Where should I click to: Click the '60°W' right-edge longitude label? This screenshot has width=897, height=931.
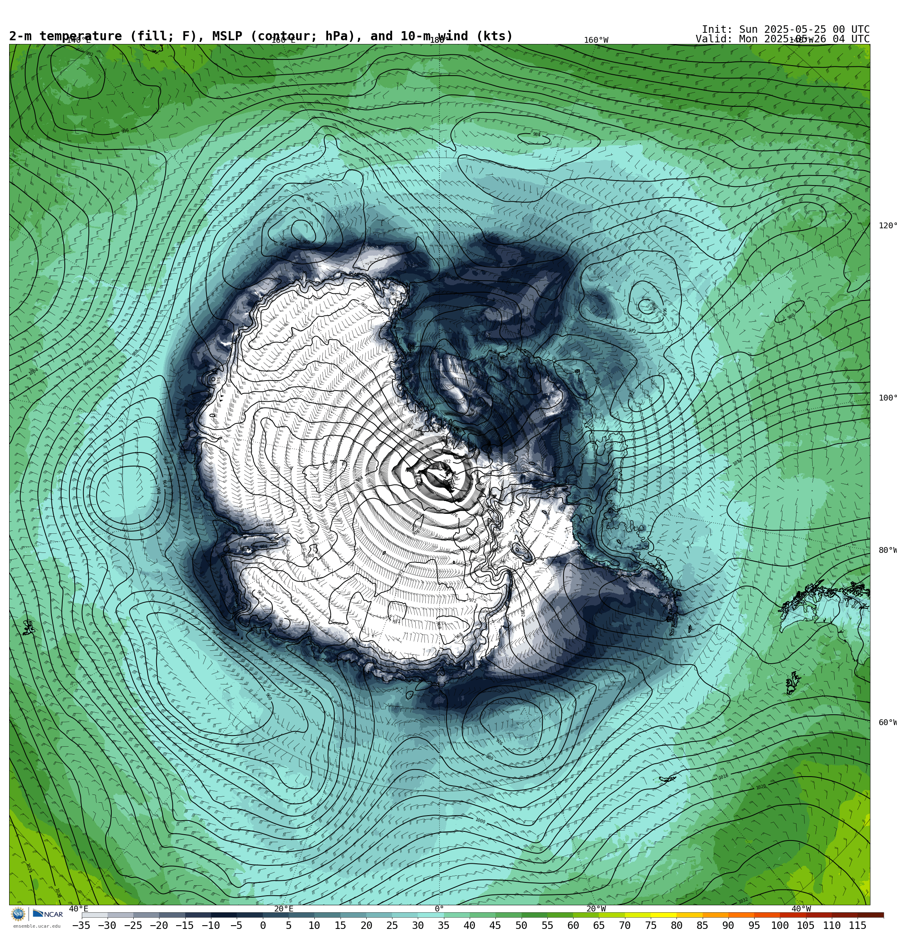(x=887, y=723)
